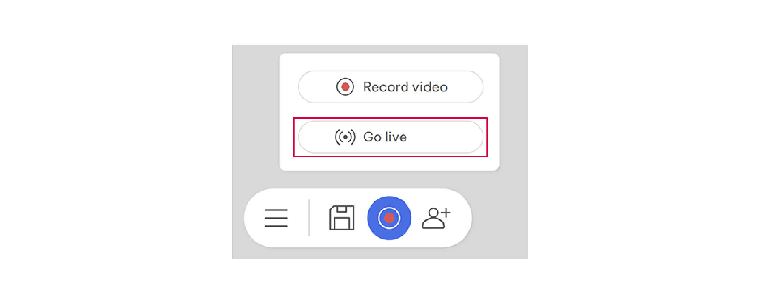Click the broadcast signal icon beside Go live
Viewport: 782px width, 300px height.
pos(345,137)
